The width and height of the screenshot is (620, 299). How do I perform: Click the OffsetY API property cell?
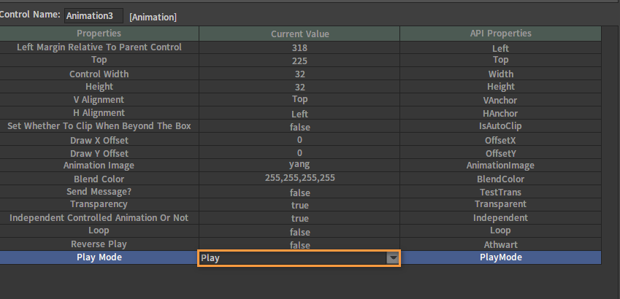[500, 153]
